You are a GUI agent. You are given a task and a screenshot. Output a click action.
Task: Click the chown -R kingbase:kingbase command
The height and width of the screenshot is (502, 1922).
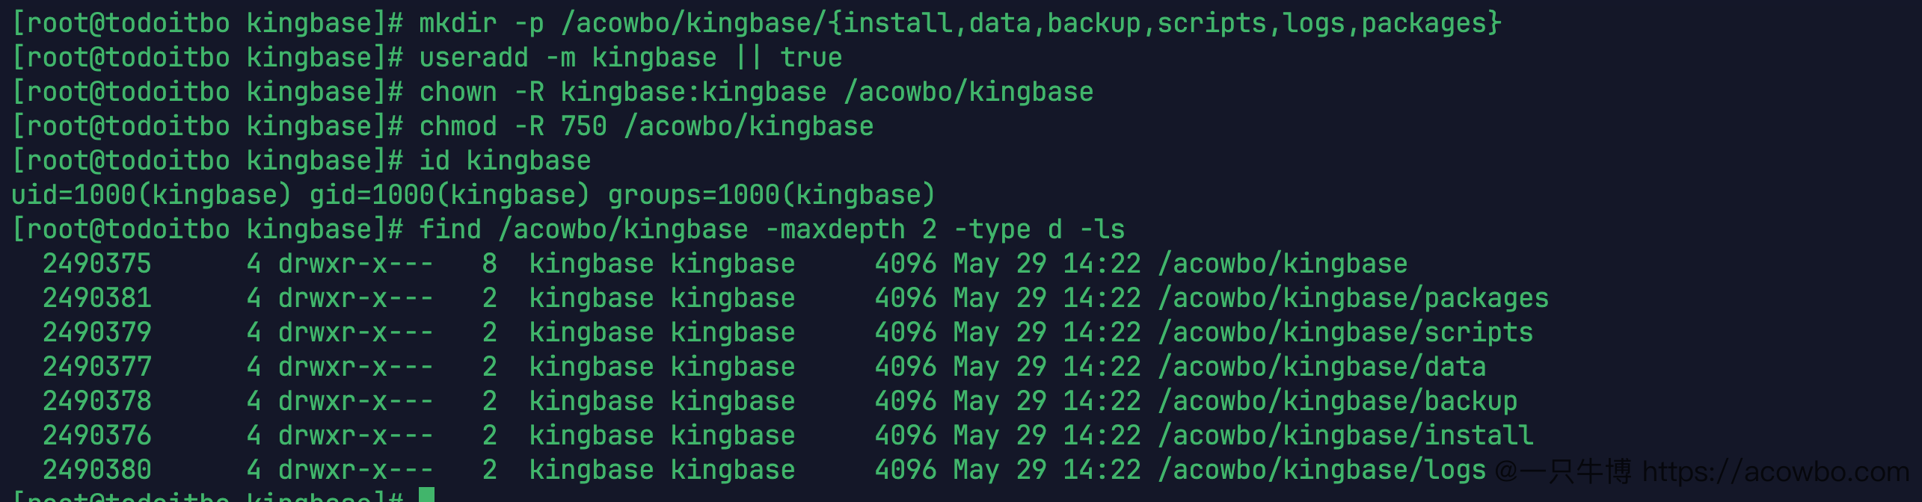point(756,92)
